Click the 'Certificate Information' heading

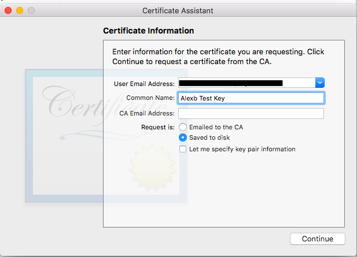pos(149,31)
